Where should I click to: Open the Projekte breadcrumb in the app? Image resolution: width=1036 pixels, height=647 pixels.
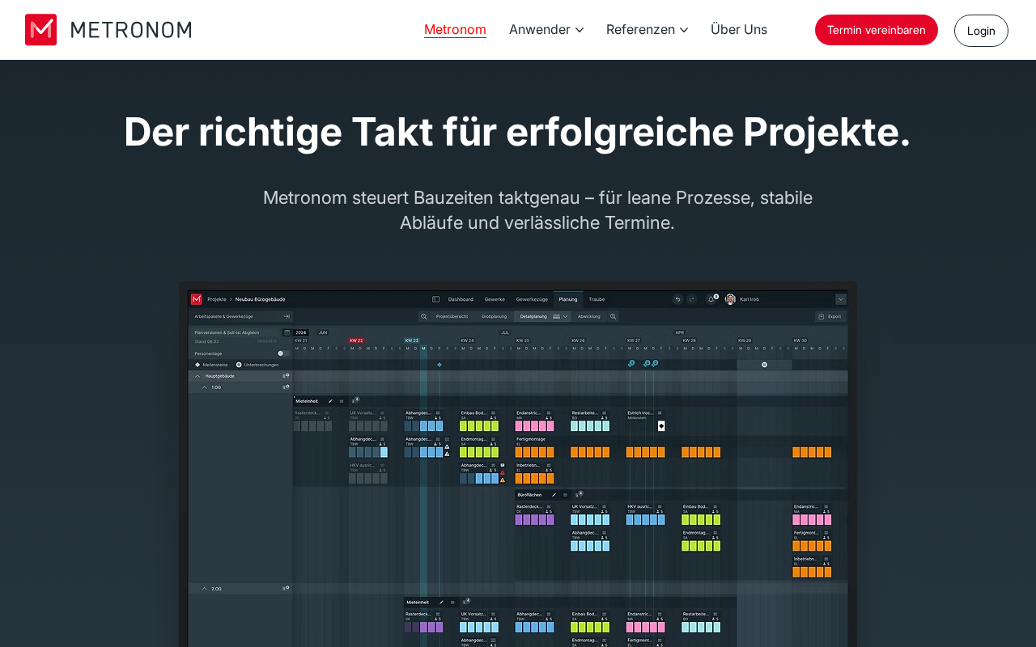(x=217, y=299)
